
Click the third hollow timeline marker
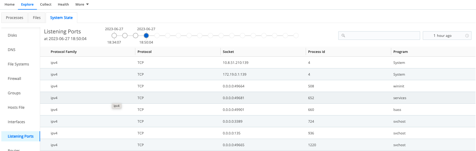136,36
